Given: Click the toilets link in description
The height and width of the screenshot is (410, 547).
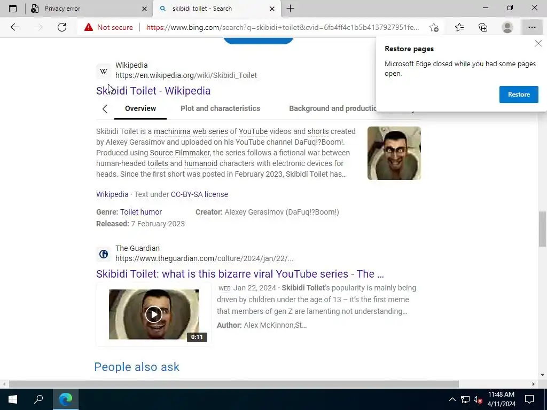Looking at the screenshot, I should coord(158,163).
